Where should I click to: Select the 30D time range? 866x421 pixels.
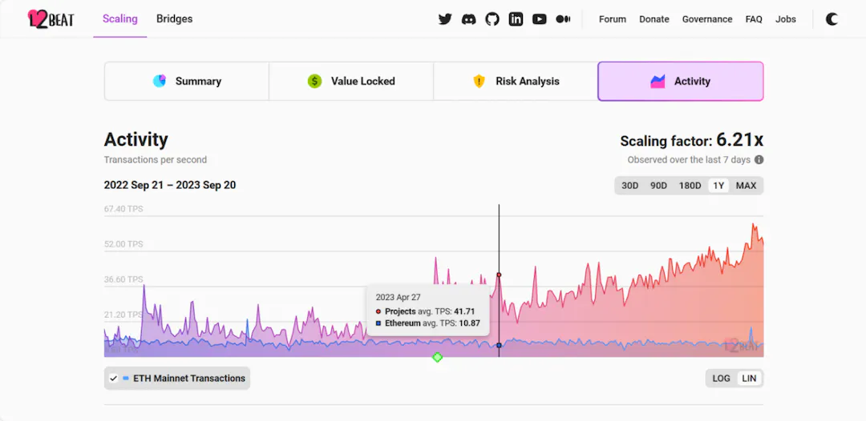coord(630,186)
